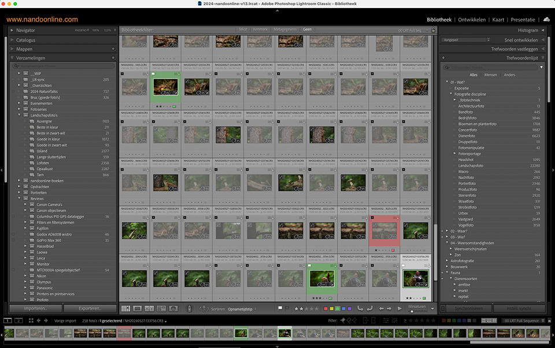Image resolution: width=555 pixels, height=348 pixels.
Task: Toggle sort direction a-z icon
Action: [204, 309]
